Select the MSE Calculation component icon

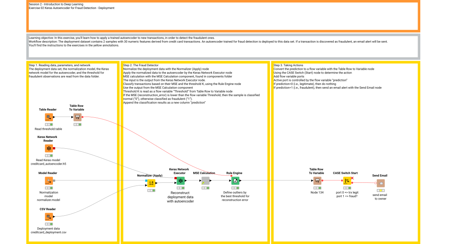tap(205, 180)
